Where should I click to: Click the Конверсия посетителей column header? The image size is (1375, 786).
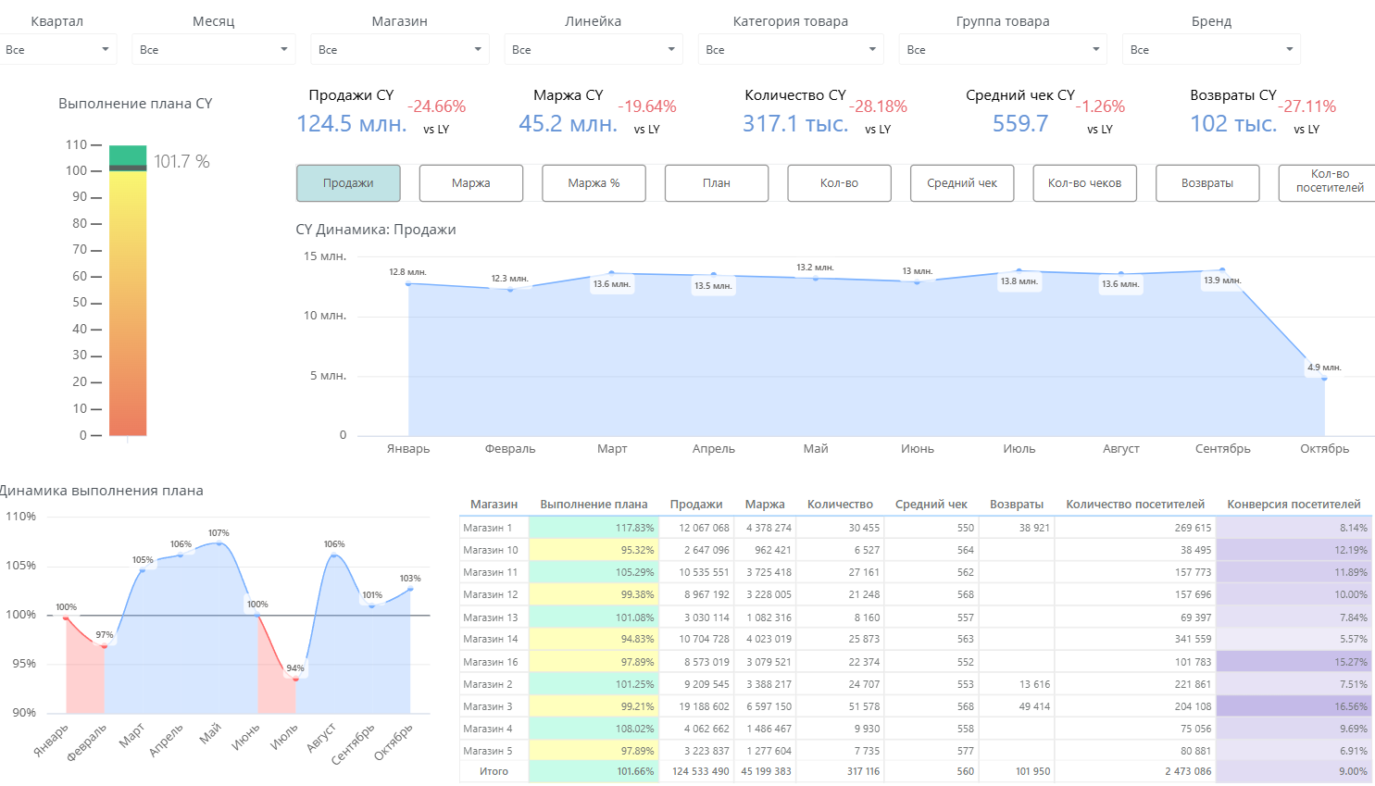coord(1294,505)
